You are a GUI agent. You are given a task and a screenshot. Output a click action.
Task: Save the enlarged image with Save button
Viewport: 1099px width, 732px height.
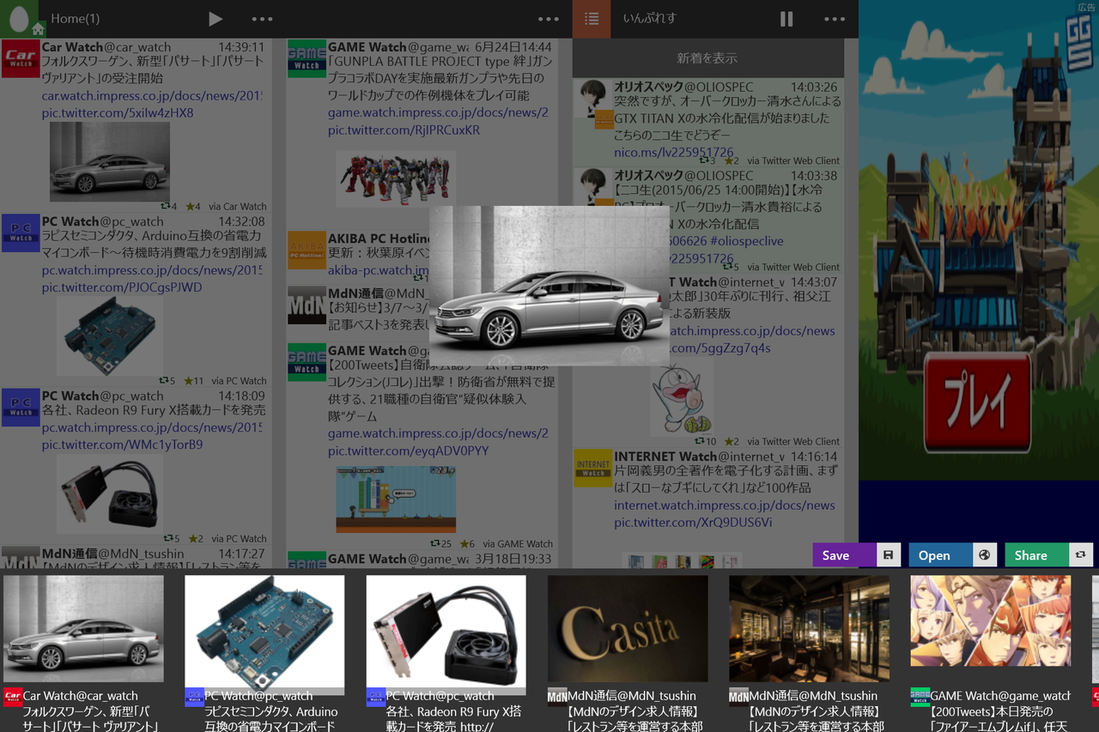(x=855, y=555)
